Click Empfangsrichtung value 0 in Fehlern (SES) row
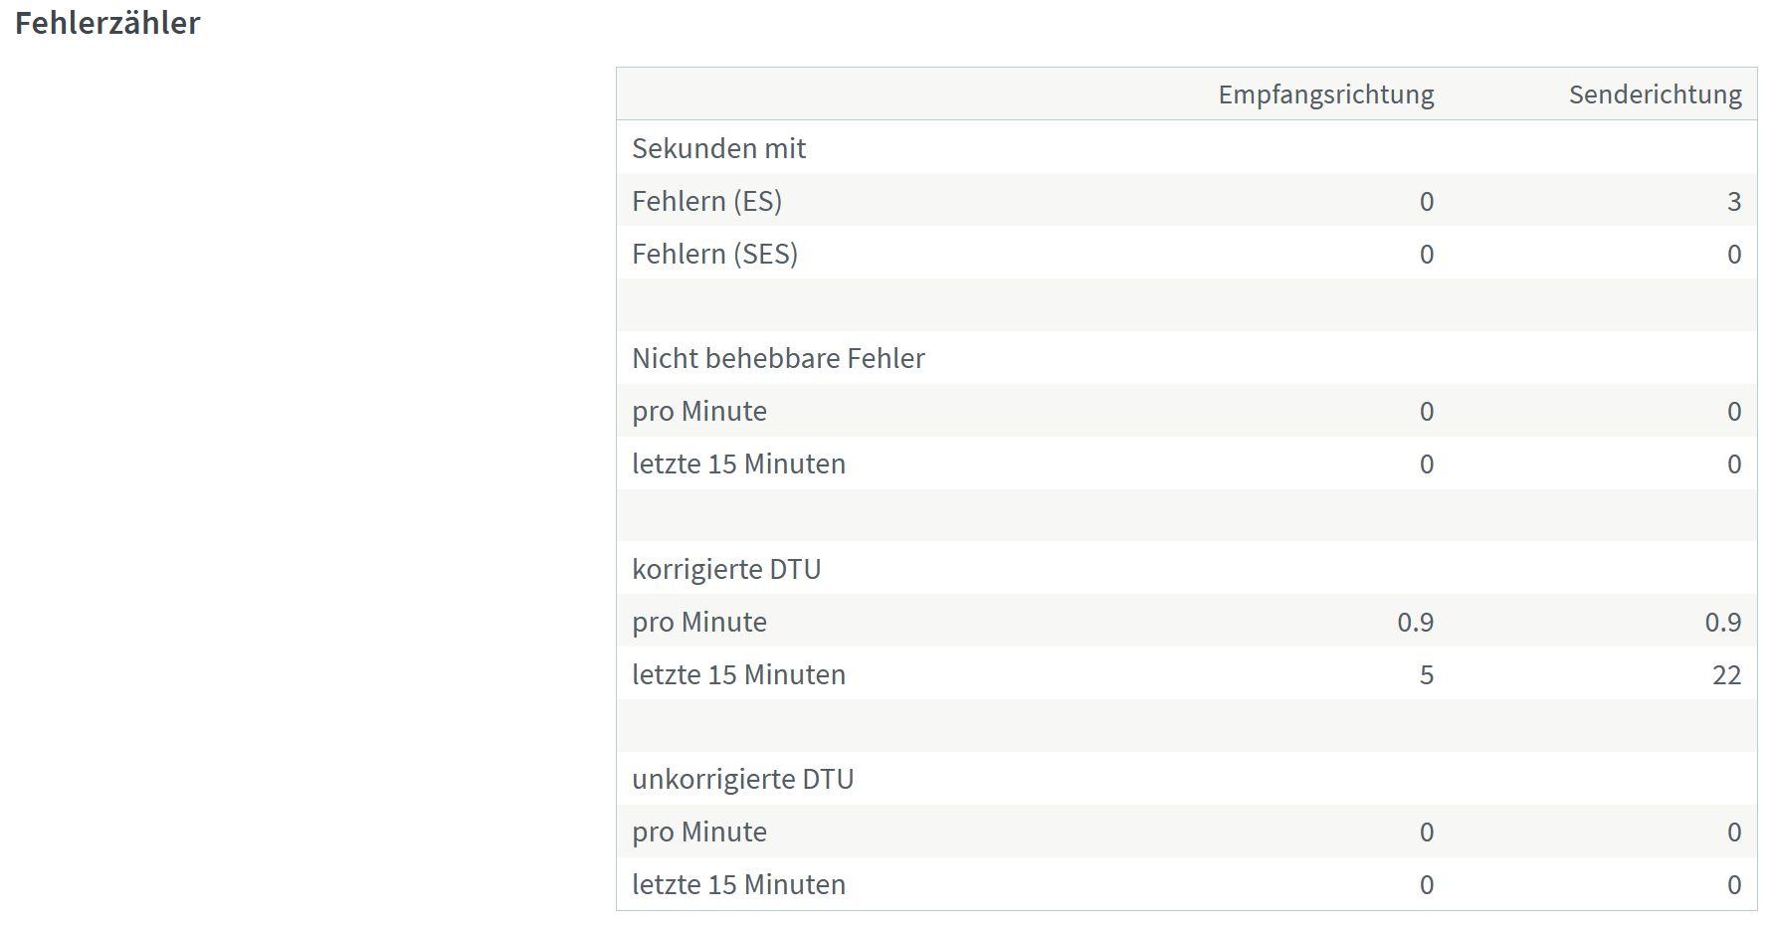The width and height of the screenshot is (1771, 926). tap(1426, 255)
